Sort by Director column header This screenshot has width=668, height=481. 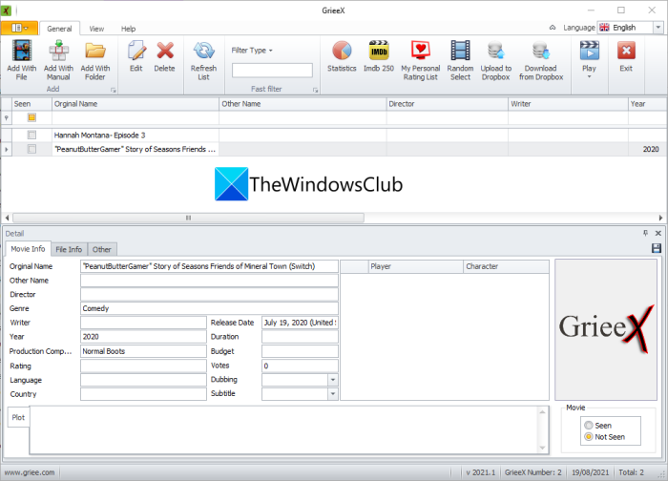(x=447, y=104)
